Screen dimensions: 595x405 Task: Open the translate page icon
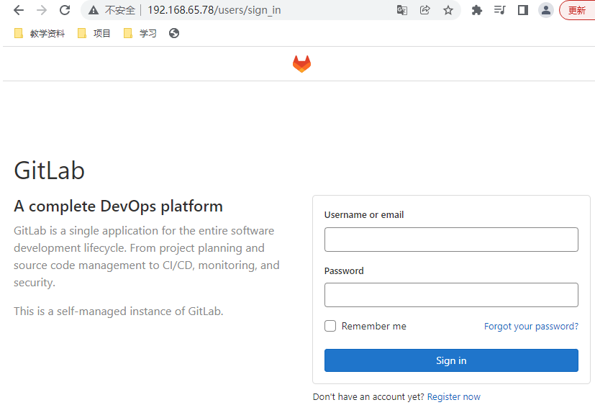(402, 10)
